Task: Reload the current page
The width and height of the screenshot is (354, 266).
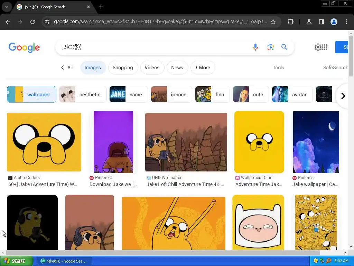Action: coord(32,22)
